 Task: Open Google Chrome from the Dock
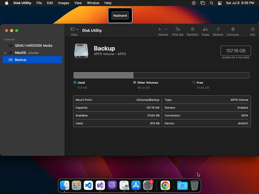pos(165,185)
